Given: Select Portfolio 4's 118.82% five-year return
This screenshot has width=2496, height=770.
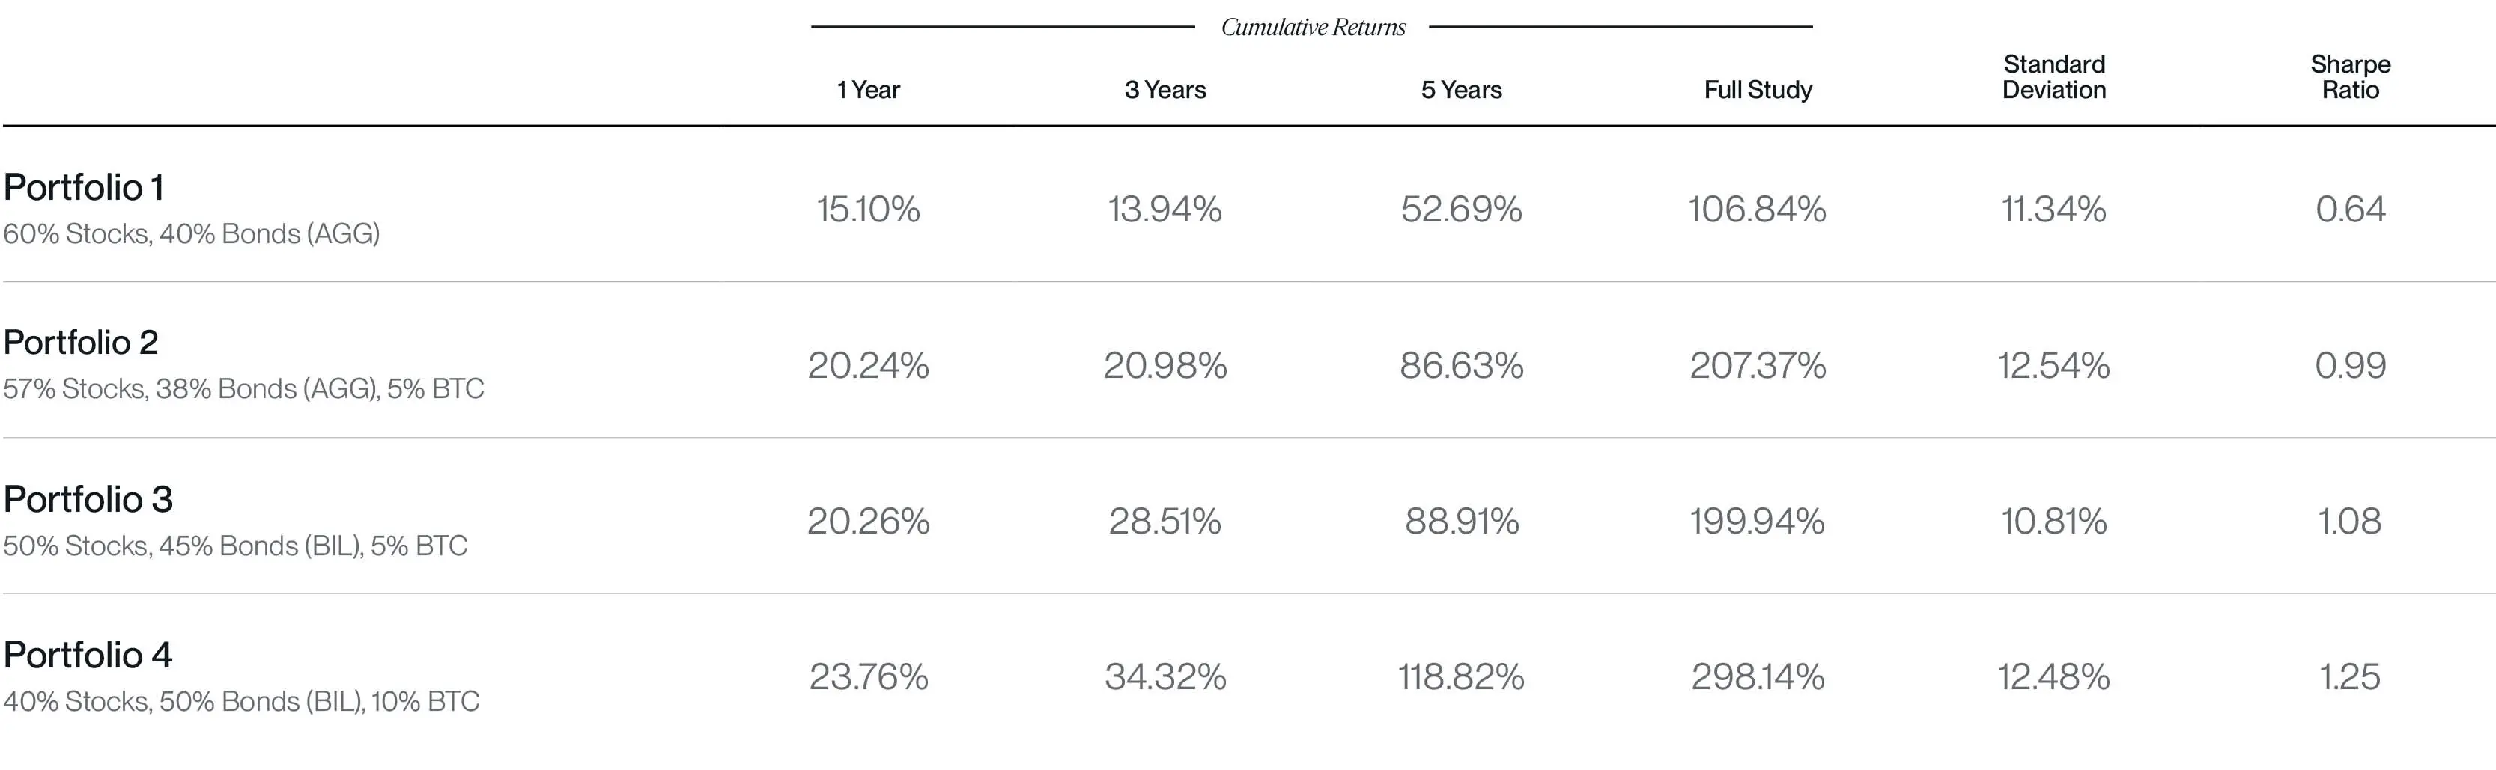Looking at the screenshot, I should [1461, 677].
